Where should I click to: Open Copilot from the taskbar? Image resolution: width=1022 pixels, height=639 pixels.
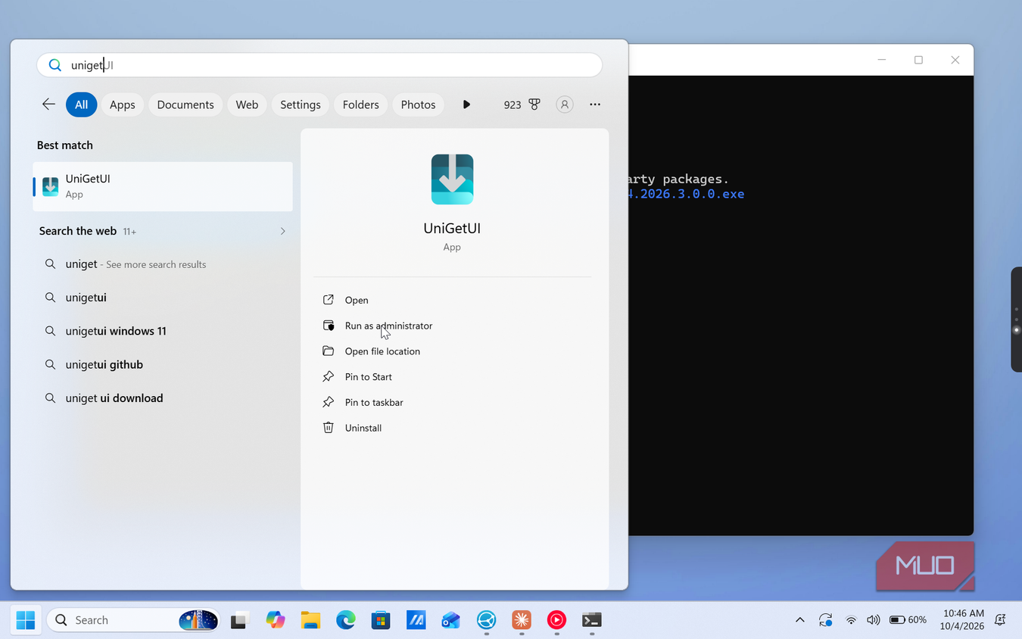pos(276,620)
